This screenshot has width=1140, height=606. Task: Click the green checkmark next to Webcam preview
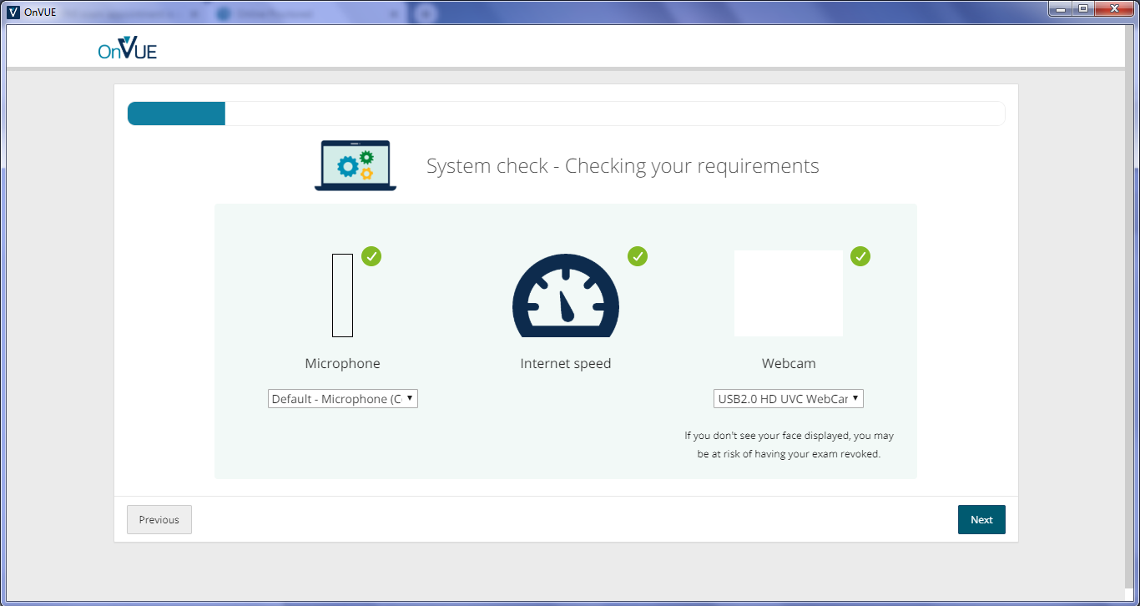click(x=860, y=256)
